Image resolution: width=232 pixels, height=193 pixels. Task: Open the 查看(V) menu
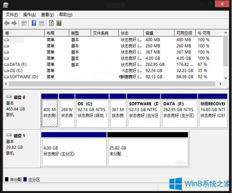click(x=48, y=15)
